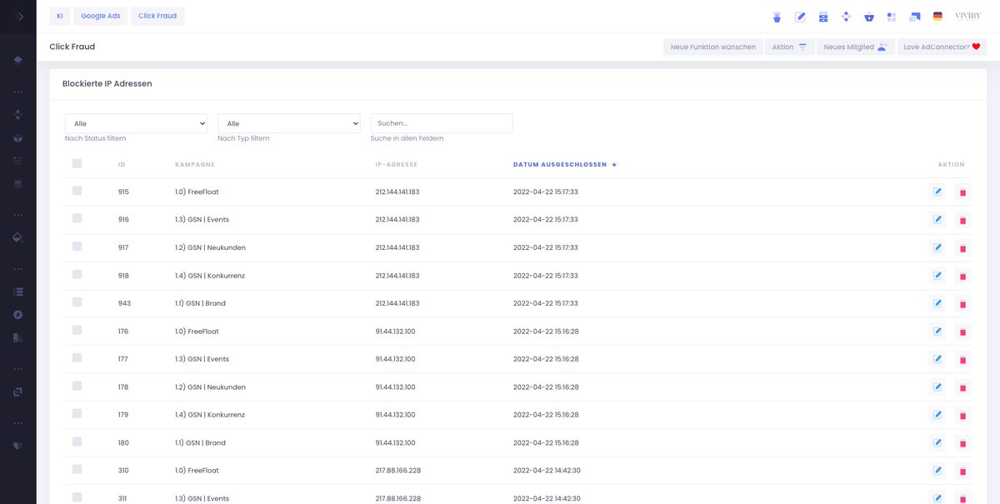Image resolution: width=1000 pixels, height=504 pixels.
Task: Delete the ID 917 Neukunden row
Action: click(962, 248)
